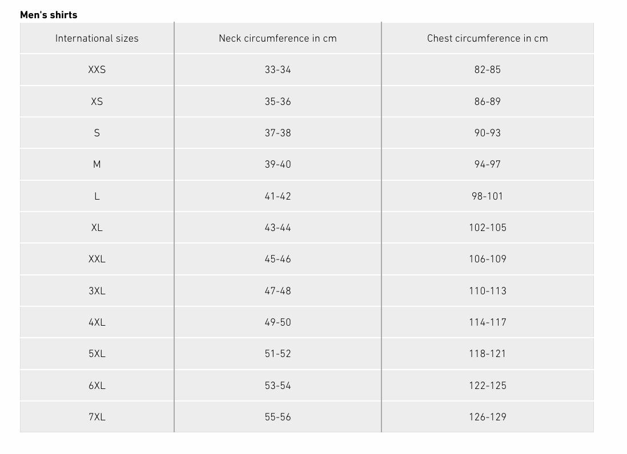Click the chest value 98-101
The image size is (627, 454).
point(488,196)
